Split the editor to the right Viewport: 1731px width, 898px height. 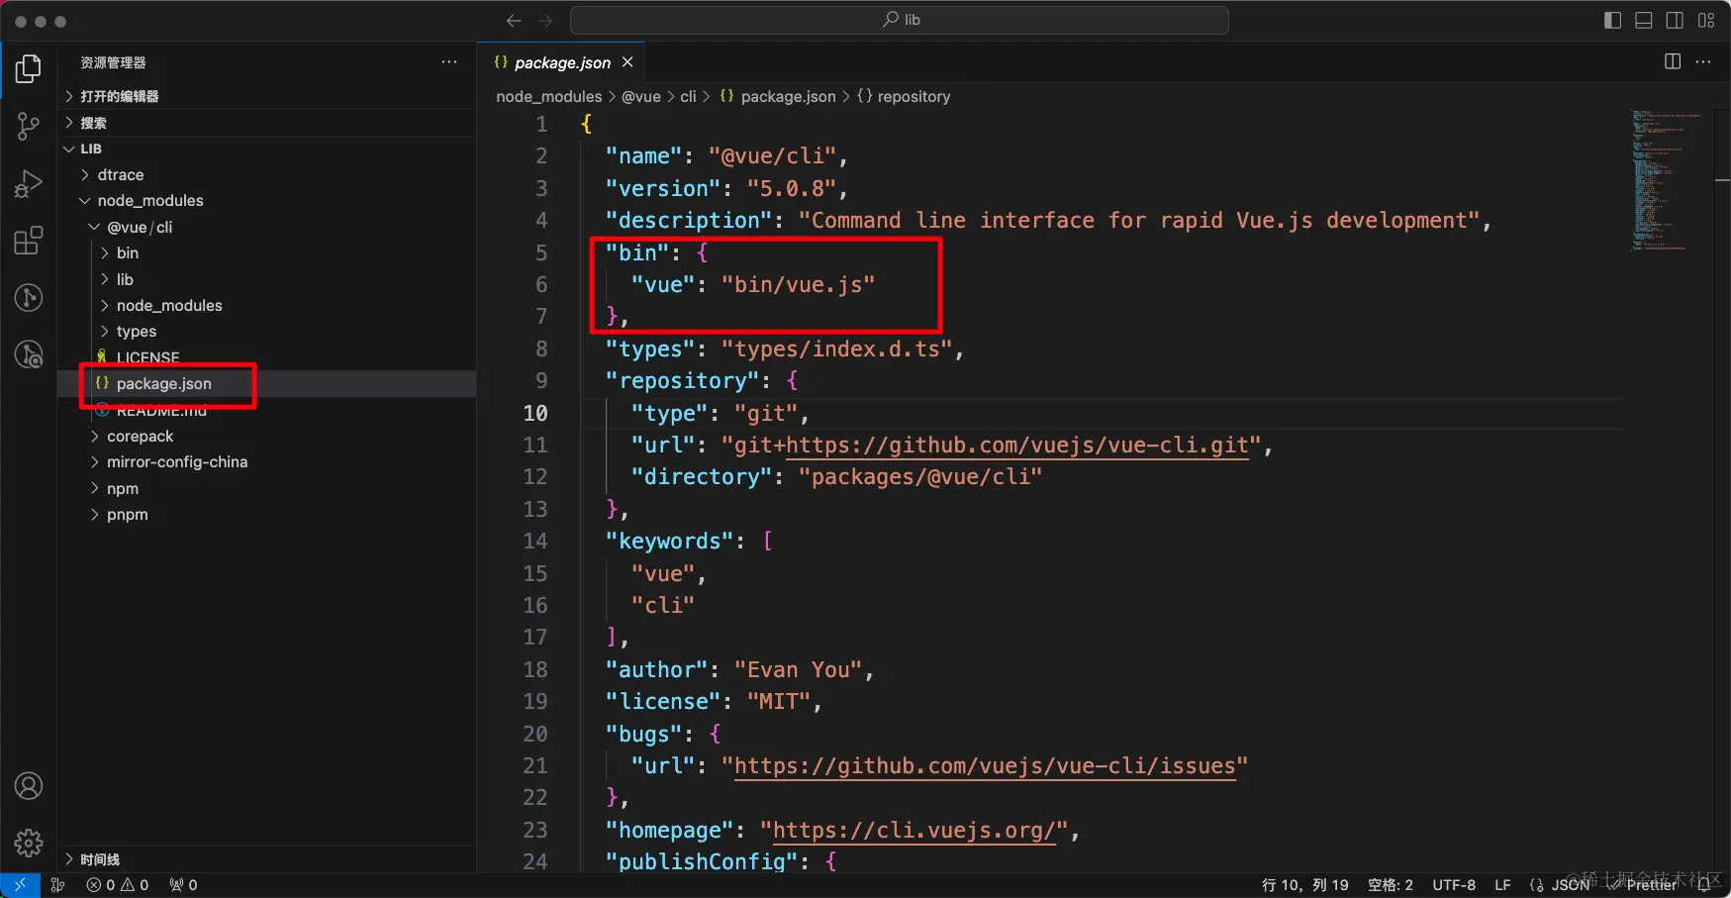pyautogui.click(x=1673, y=62)
